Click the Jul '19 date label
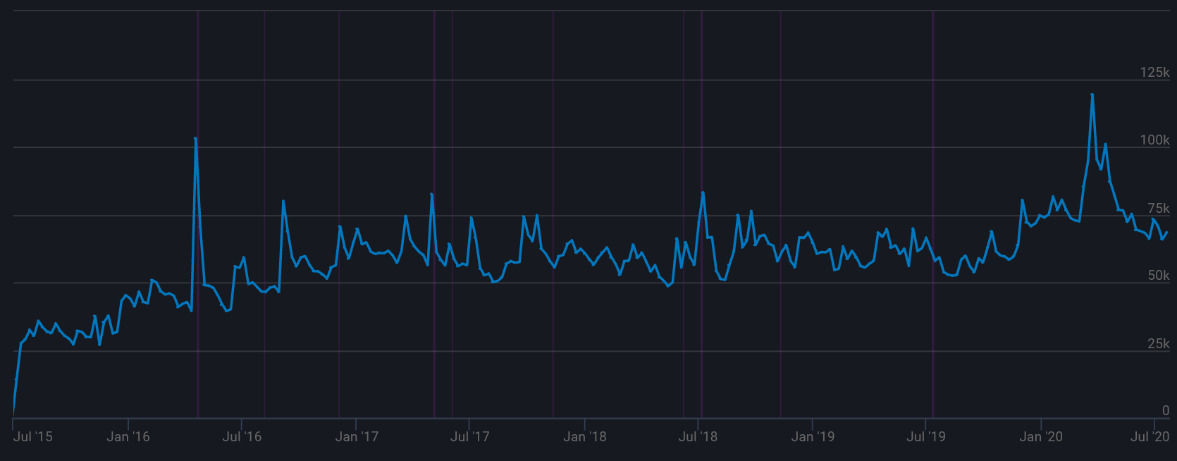1177x461 pixels. pos(926,437)
